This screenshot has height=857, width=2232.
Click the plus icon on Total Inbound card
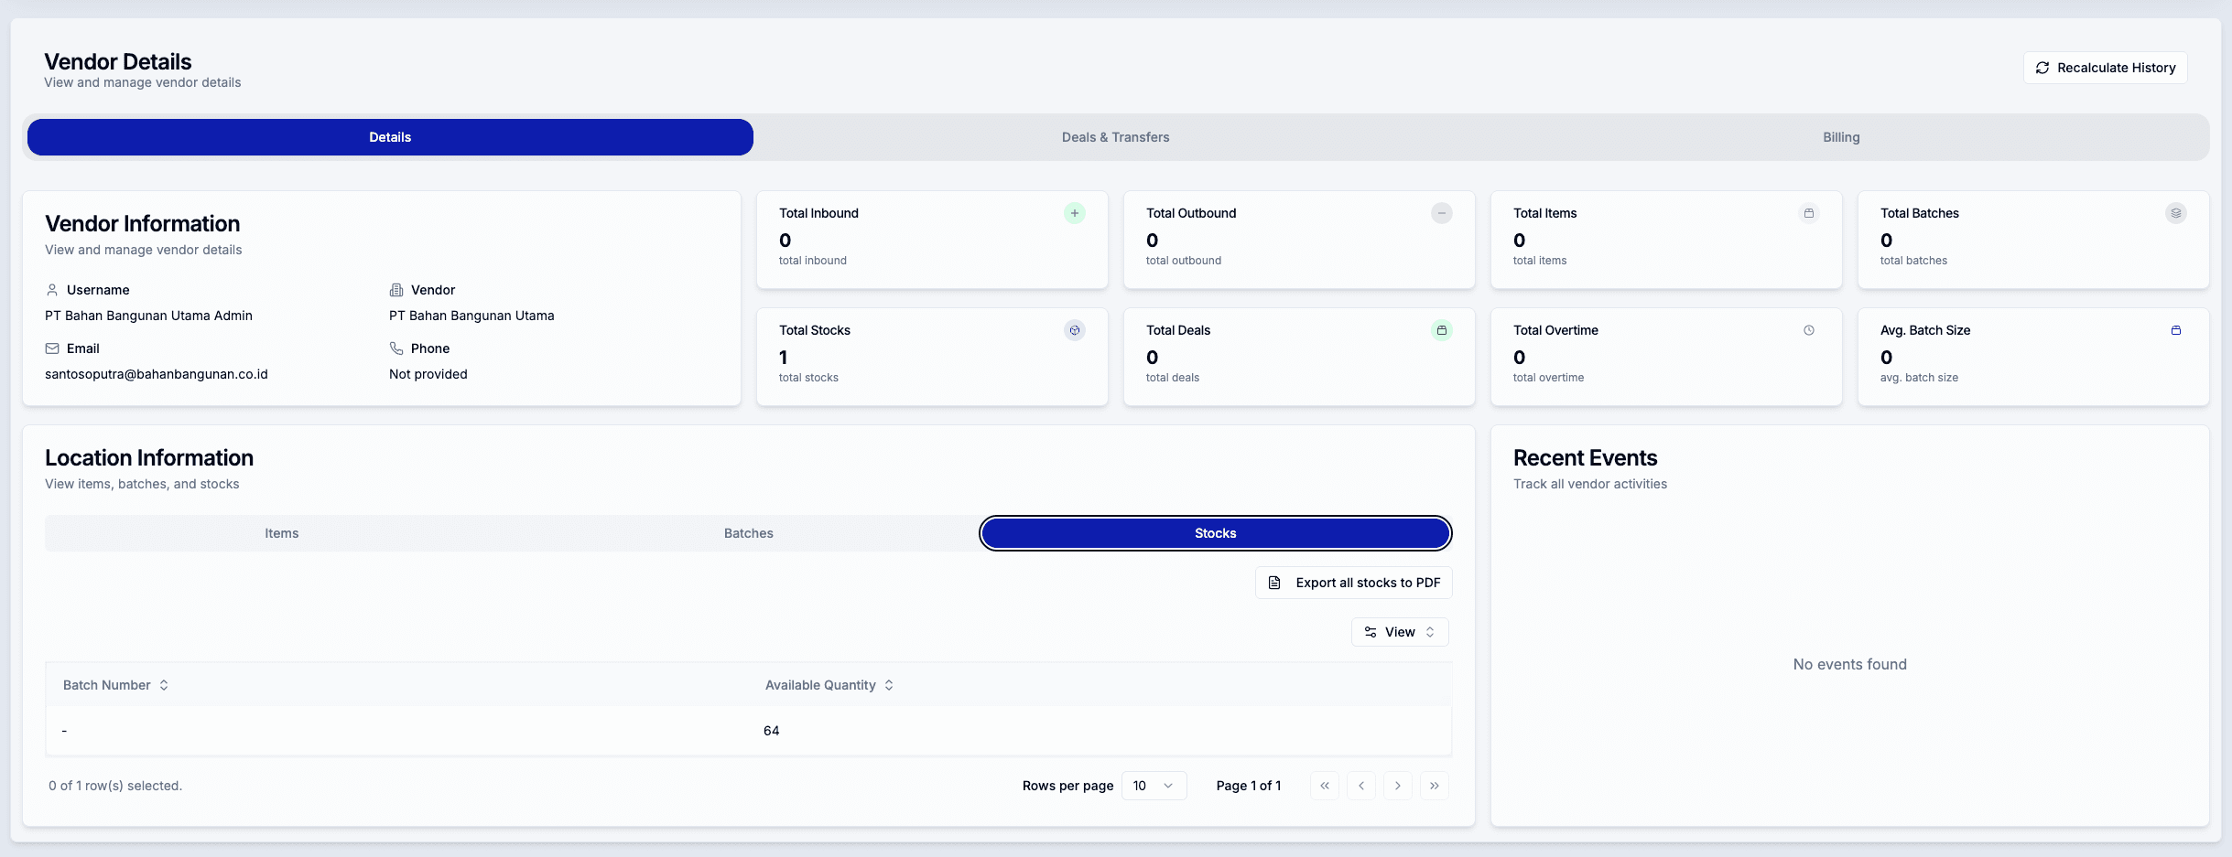tap(1074, 213)
